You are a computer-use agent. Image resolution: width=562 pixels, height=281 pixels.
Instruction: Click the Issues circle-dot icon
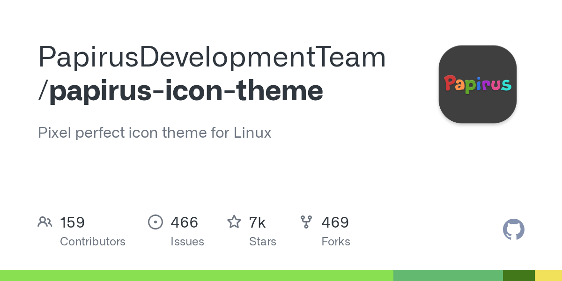[x=155, y=222]
